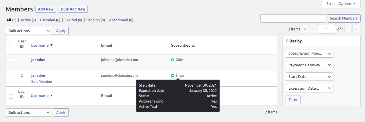Screen dimensions: 365x122
Task: Go to previous page pagination arrow
Action: click(313, 29)
